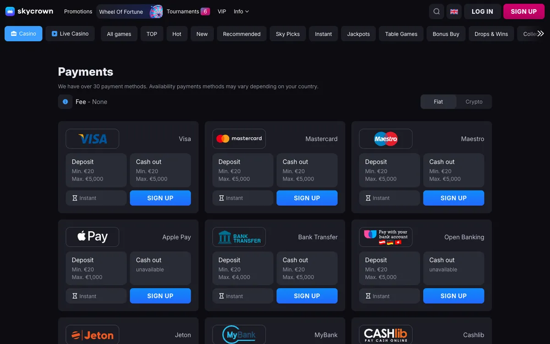Image resolution: width=550 pixels, height=344 pixels.
Task: Click the Apple Pay Instant label
Action: [x=88, y=296]
